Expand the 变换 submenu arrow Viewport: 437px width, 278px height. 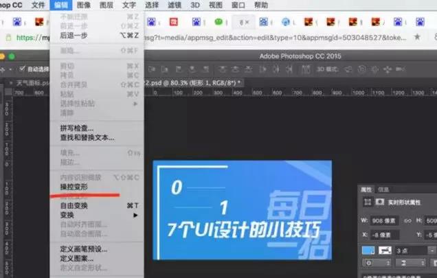tap(135, 215)
